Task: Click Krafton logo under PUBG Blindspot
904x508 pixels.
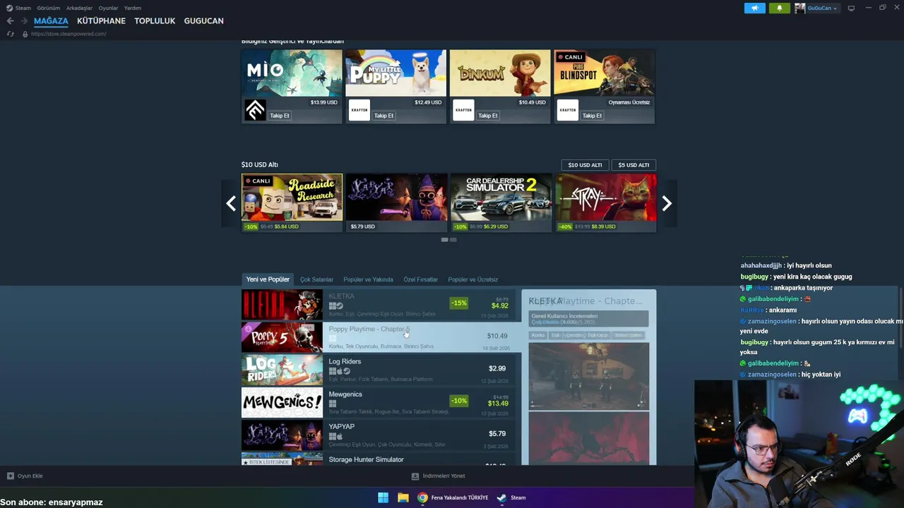Action: coord(567,110)
